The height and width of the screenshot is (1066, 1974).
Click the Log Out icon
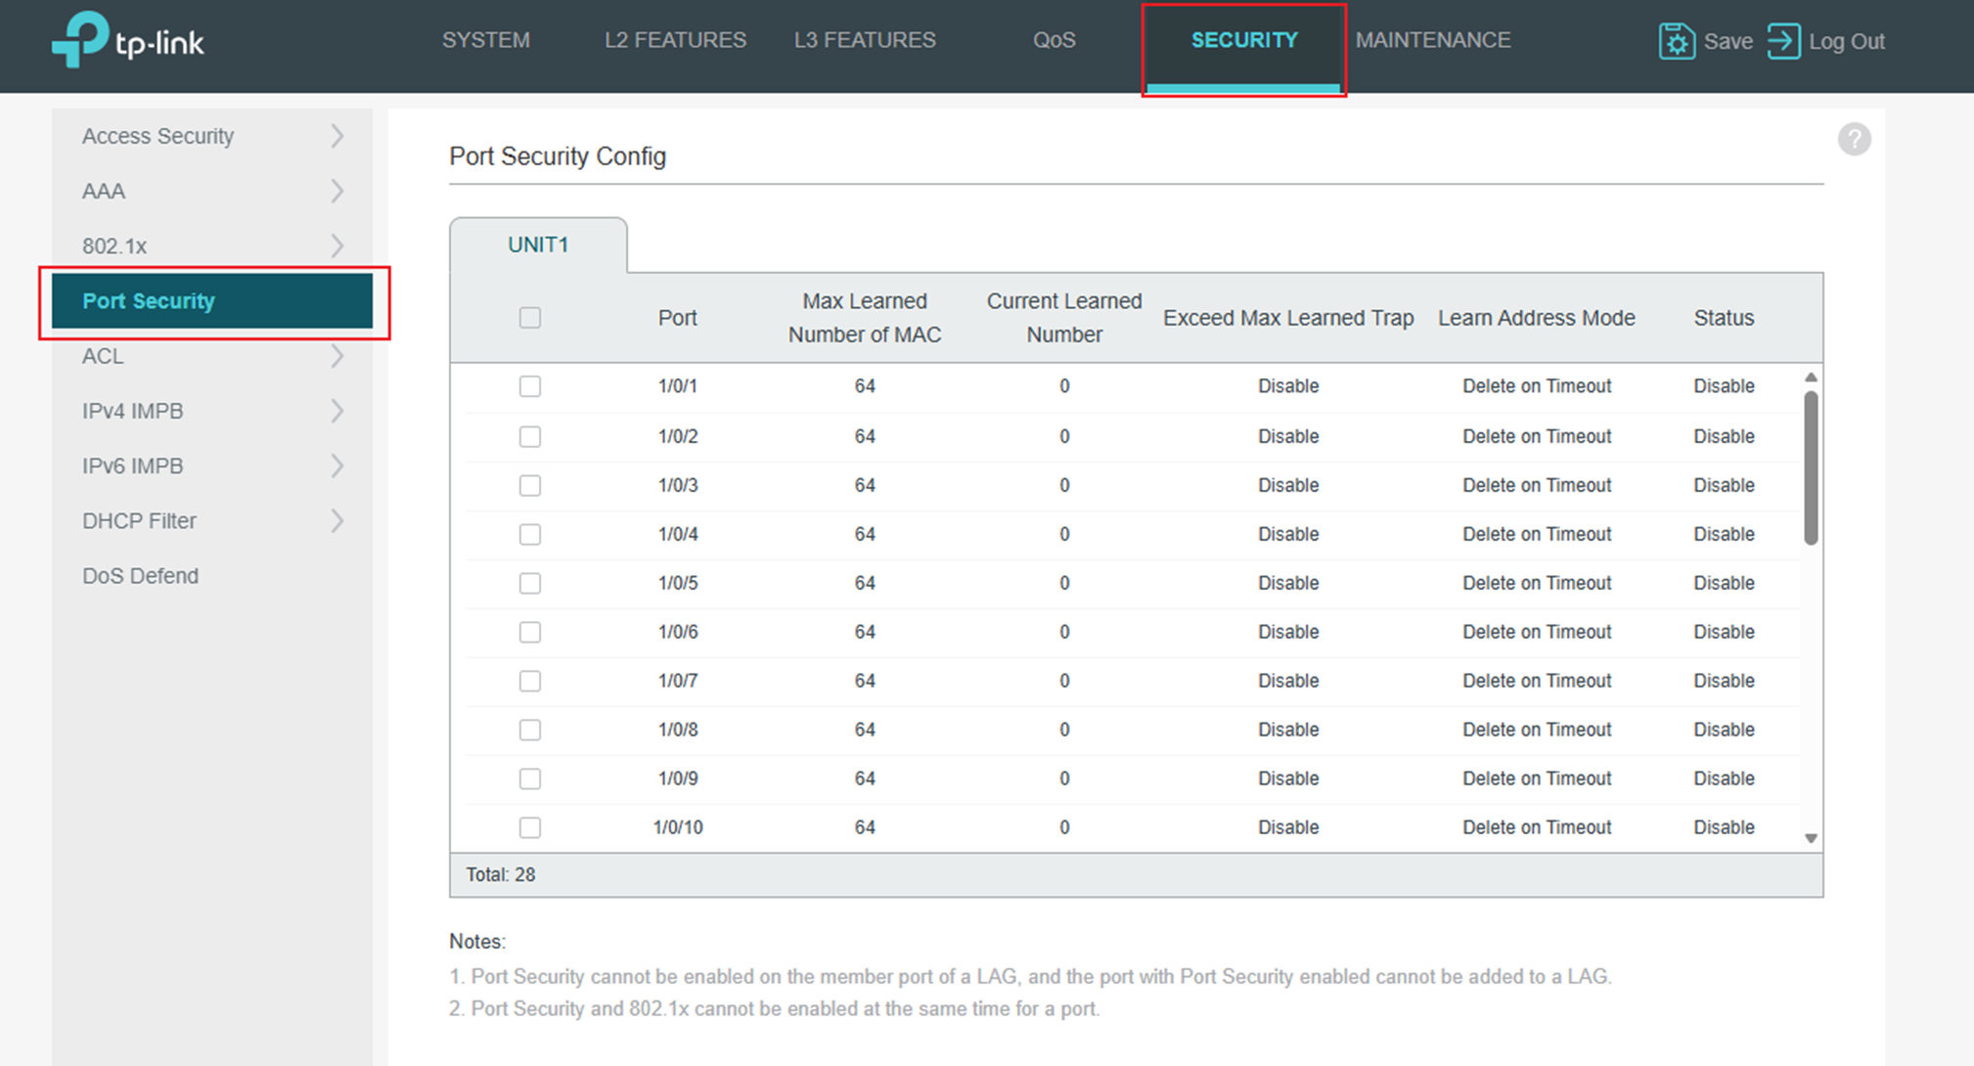pyautogui.click(x=1784, y=41)
